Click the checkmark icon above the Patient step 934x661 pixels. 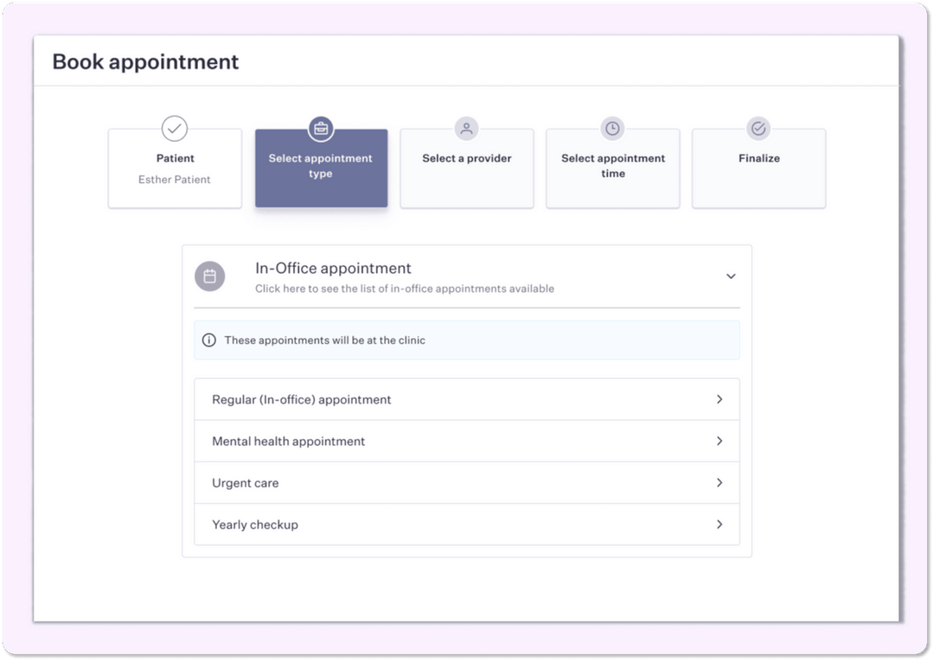(x=175, y=129)
